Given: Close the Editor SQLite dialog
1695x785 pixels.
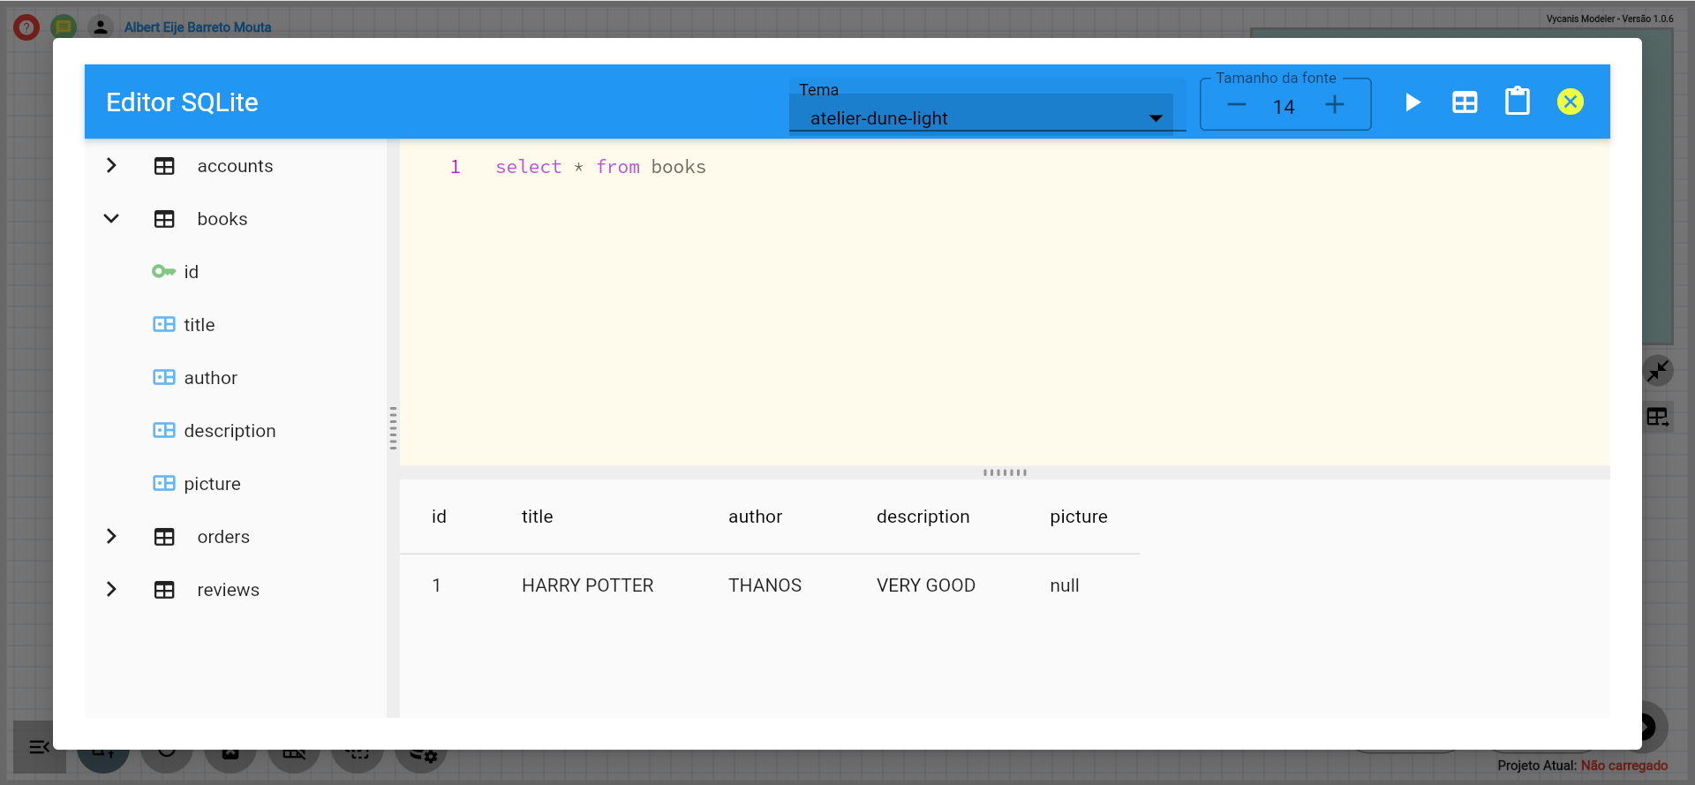Looking at the screenshot, I should (1571, 102).
